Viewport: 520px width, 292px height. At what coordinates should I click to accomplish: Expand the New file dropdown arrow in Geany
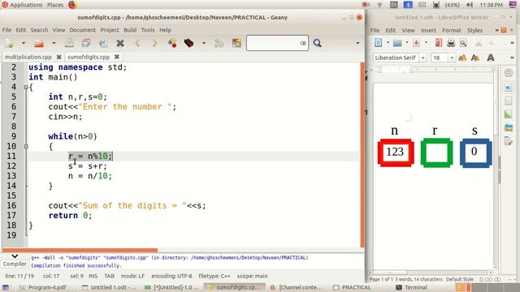[24, 43]
